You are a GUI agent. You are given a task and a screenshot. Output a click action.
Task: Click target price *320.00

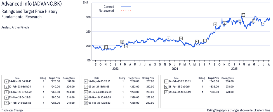tap(135, 97)
